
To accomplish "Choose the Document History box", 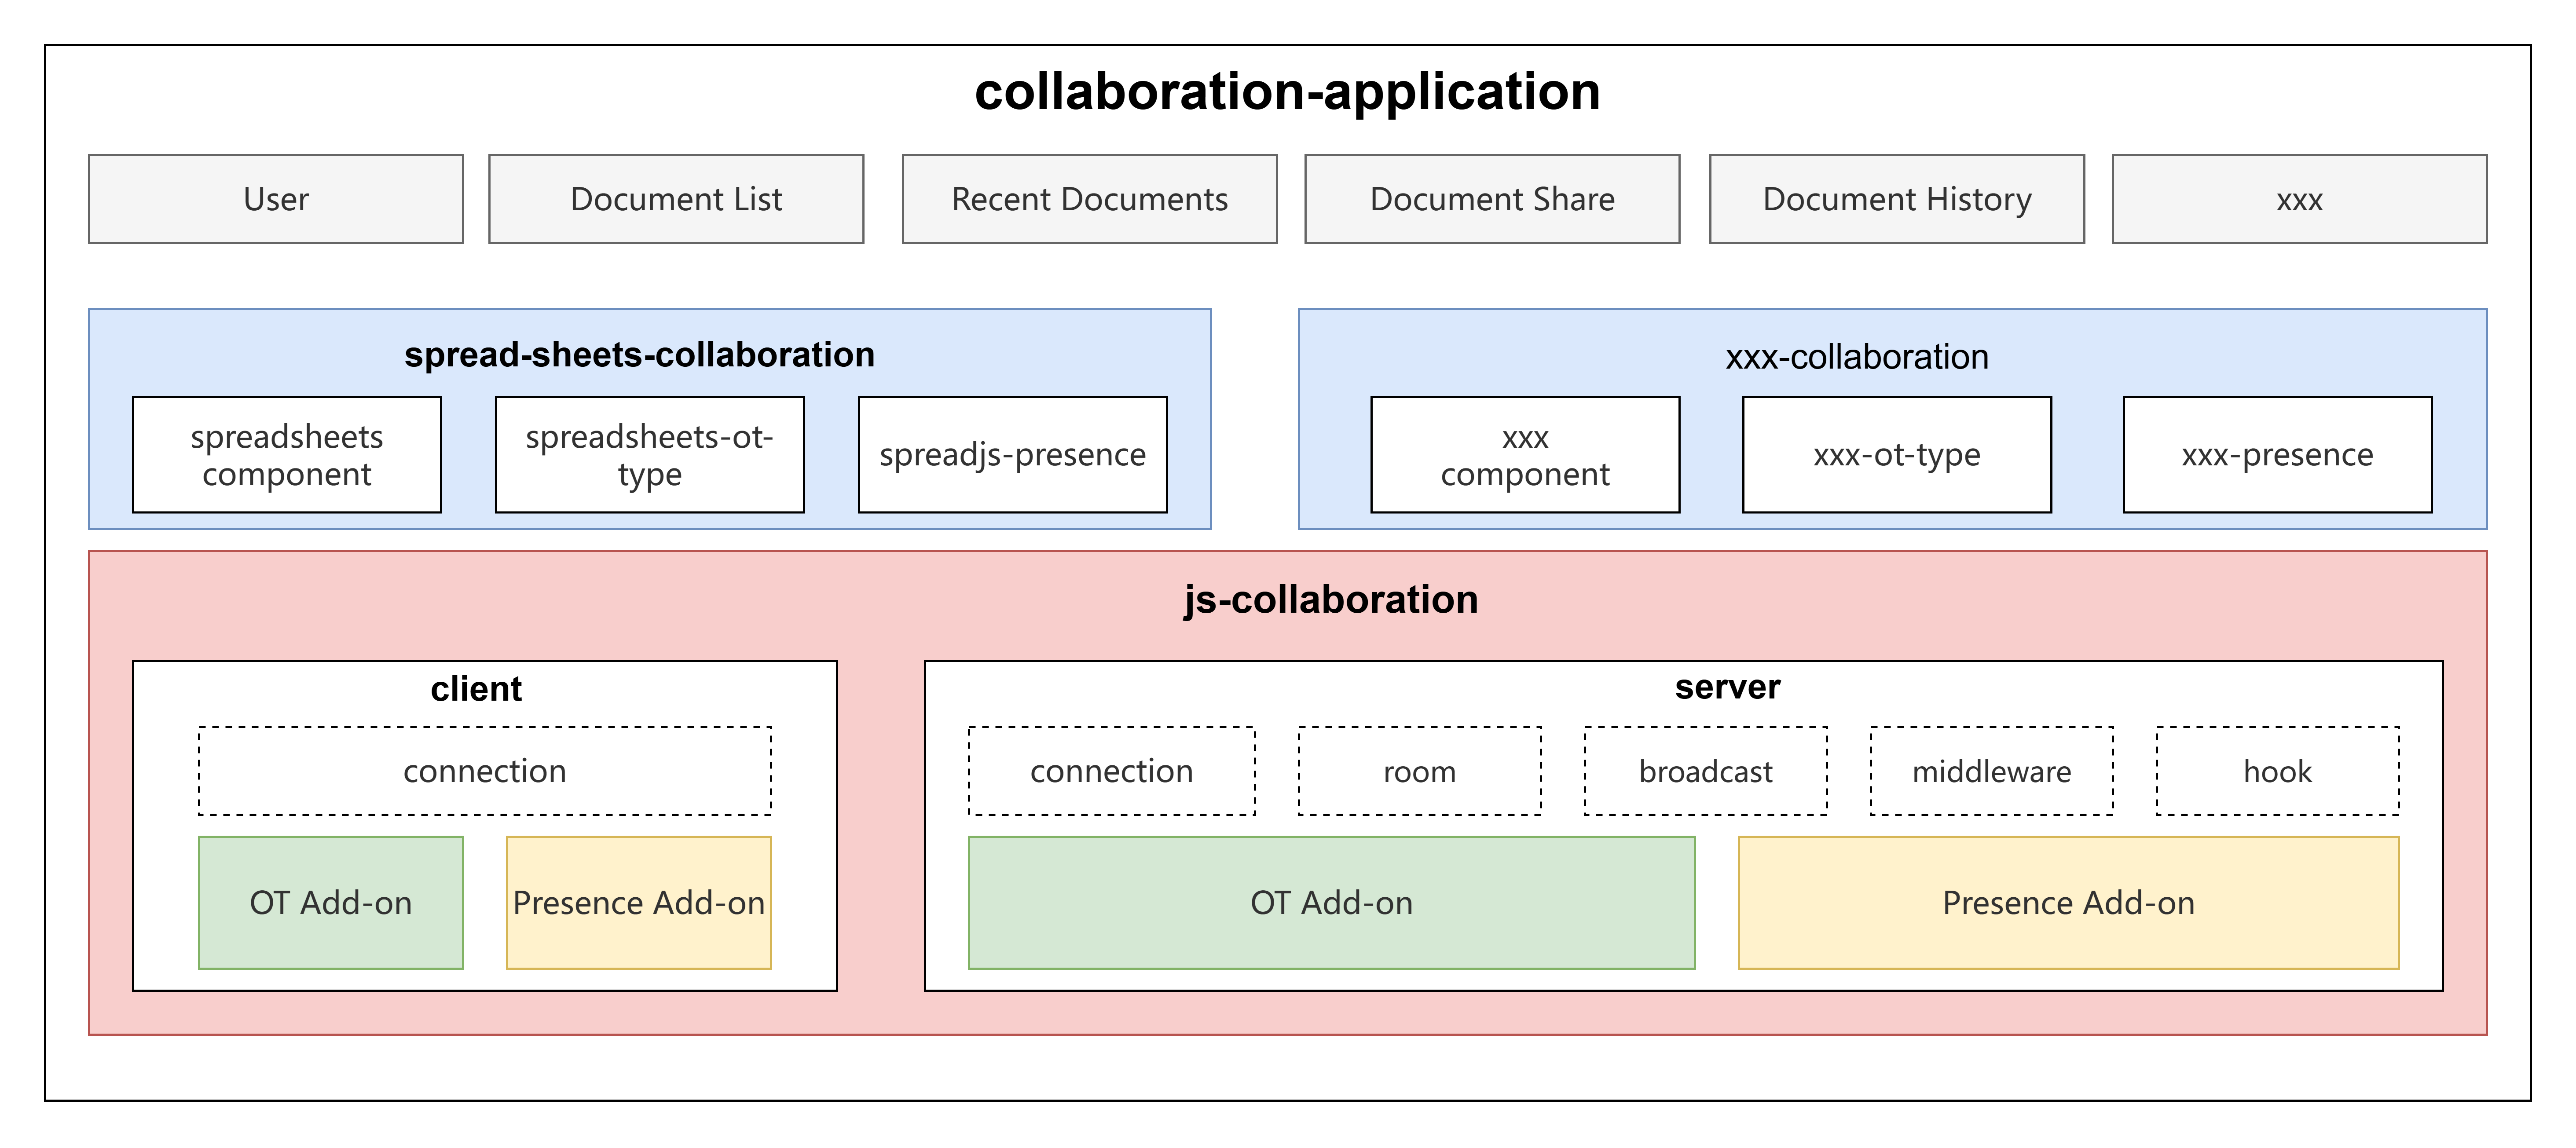I will coord(1897,199).
